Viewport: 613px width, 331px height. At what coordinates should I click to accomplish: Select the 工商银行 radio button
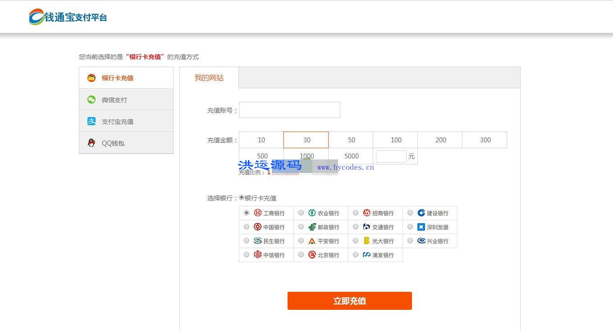[x=247, y=213]
